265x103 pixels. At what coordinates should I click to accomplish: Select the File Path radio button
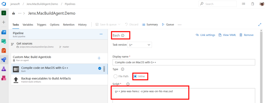coord(115,76)
